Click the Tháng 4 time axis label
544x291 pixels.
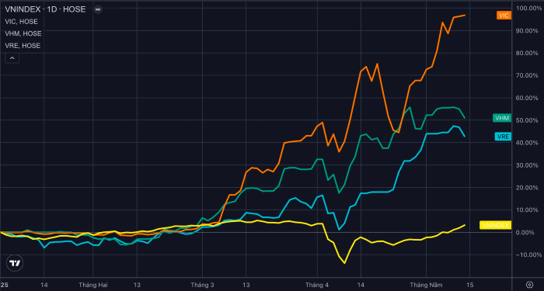[317, 285]
